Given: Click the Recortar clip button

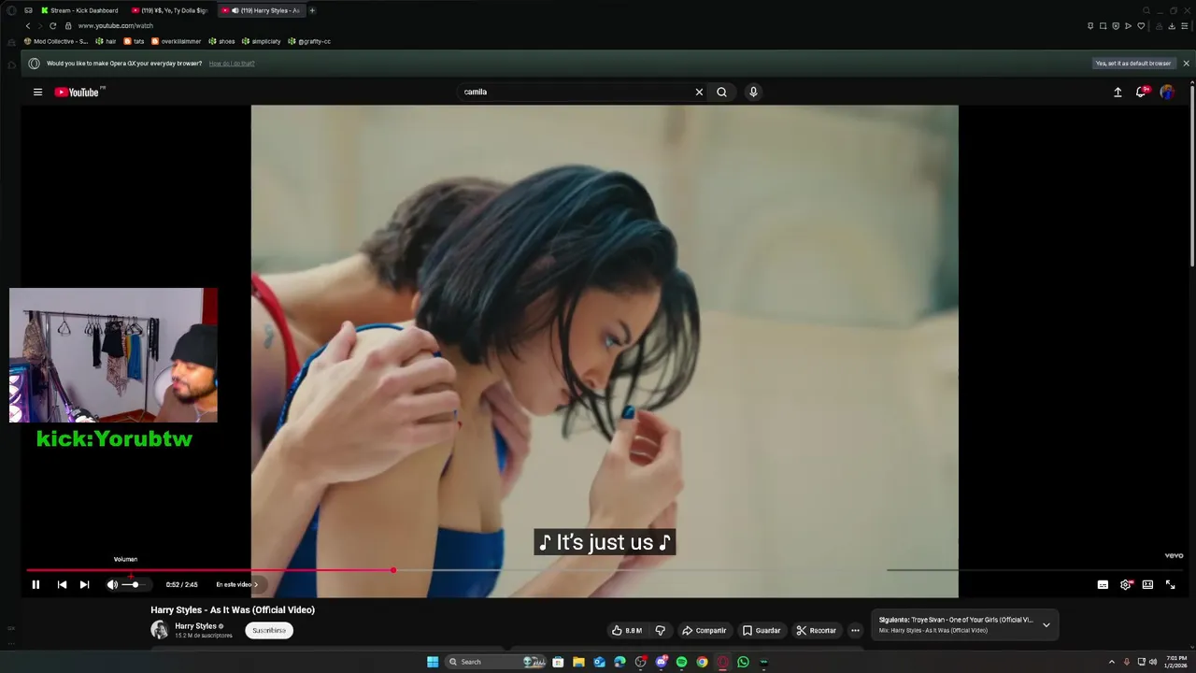Looking at the screenshot, I should pos(817,630).
